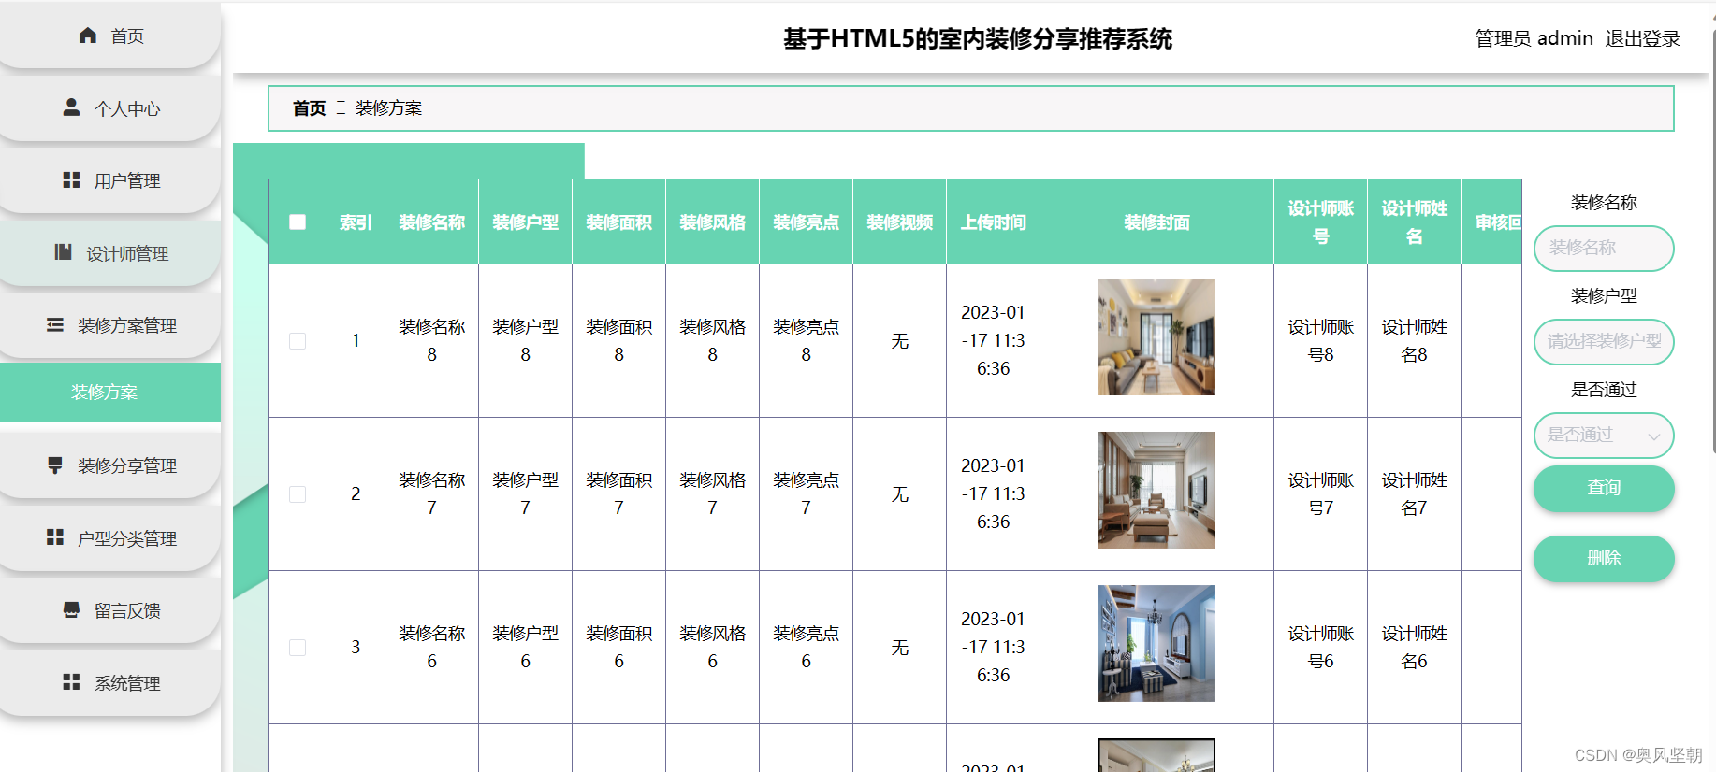The height and width of the screenshot is (772, 1716).
Task: Click the page vertical scrollbar
Action: (1712, 243)
